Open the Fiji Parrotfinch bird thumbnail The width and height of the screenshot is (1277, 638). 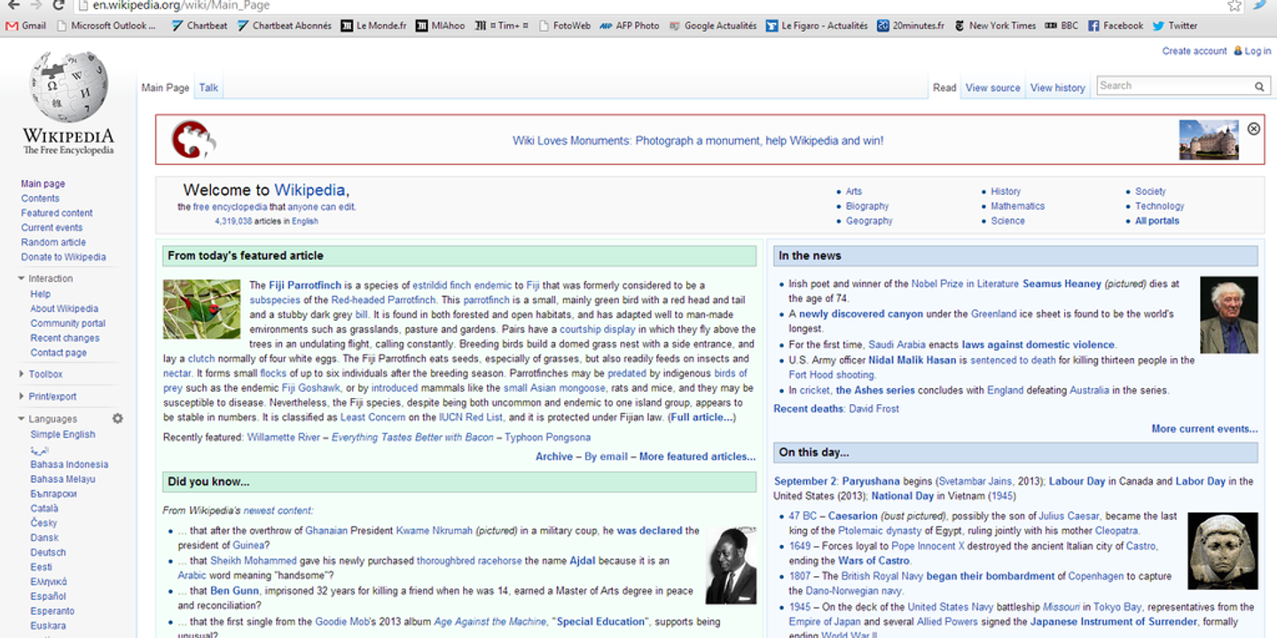(x=202, y=309)
